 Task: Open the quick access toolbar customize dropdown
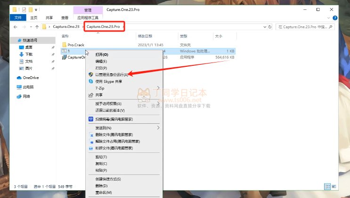pyautogui.click(x=36, y=10)
